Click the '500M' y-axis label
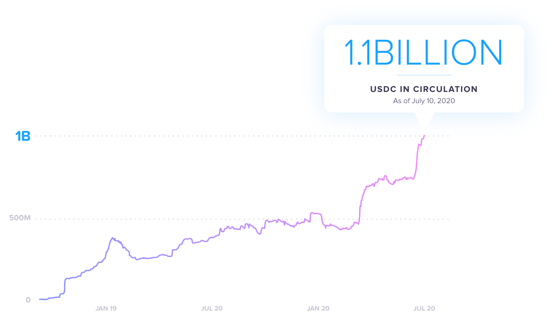 pyautogui.click(x=20, y=218)
